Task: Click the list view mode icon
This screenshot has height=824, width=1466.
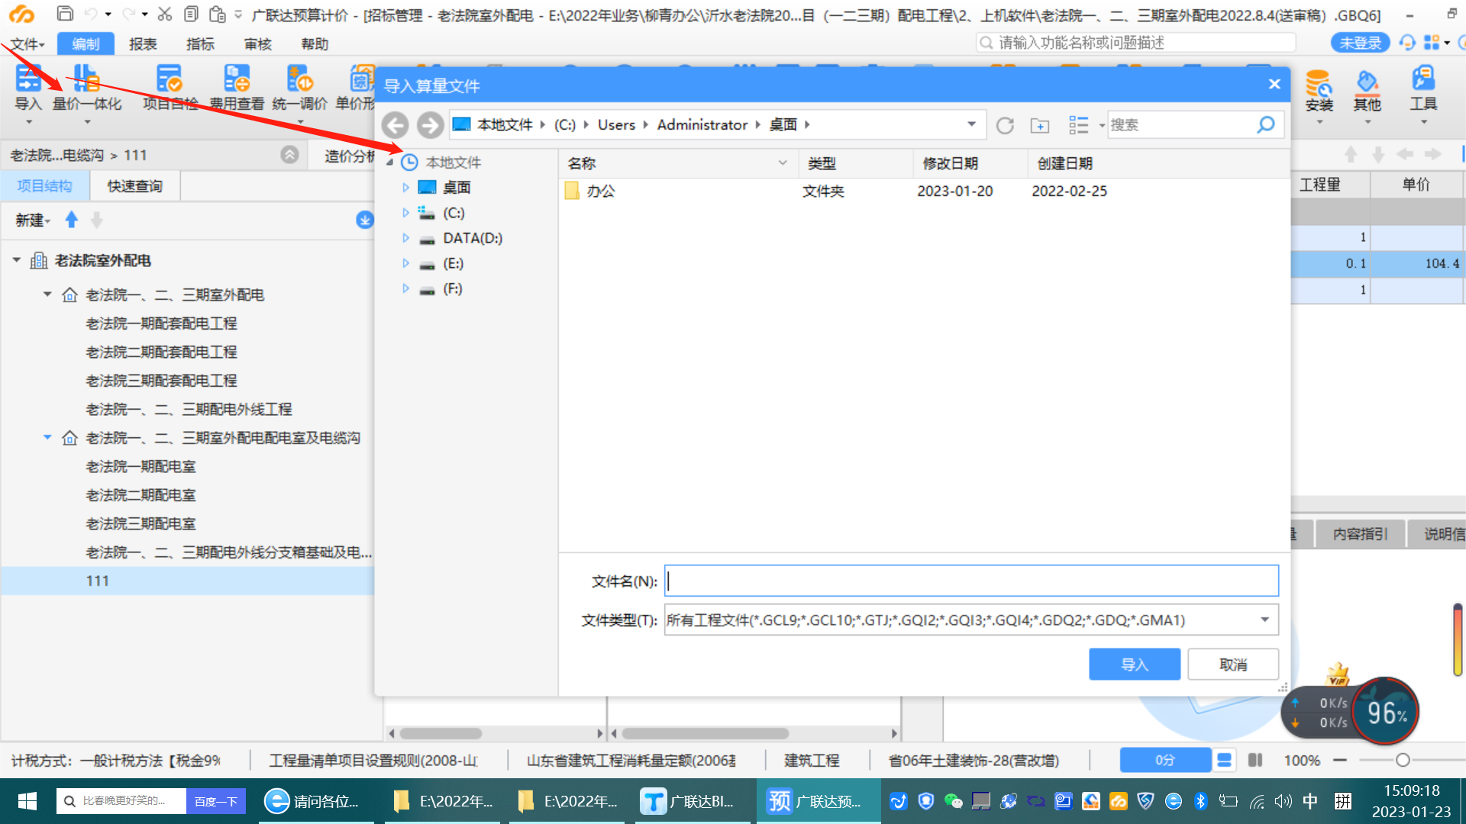Action: [1079, 125]
